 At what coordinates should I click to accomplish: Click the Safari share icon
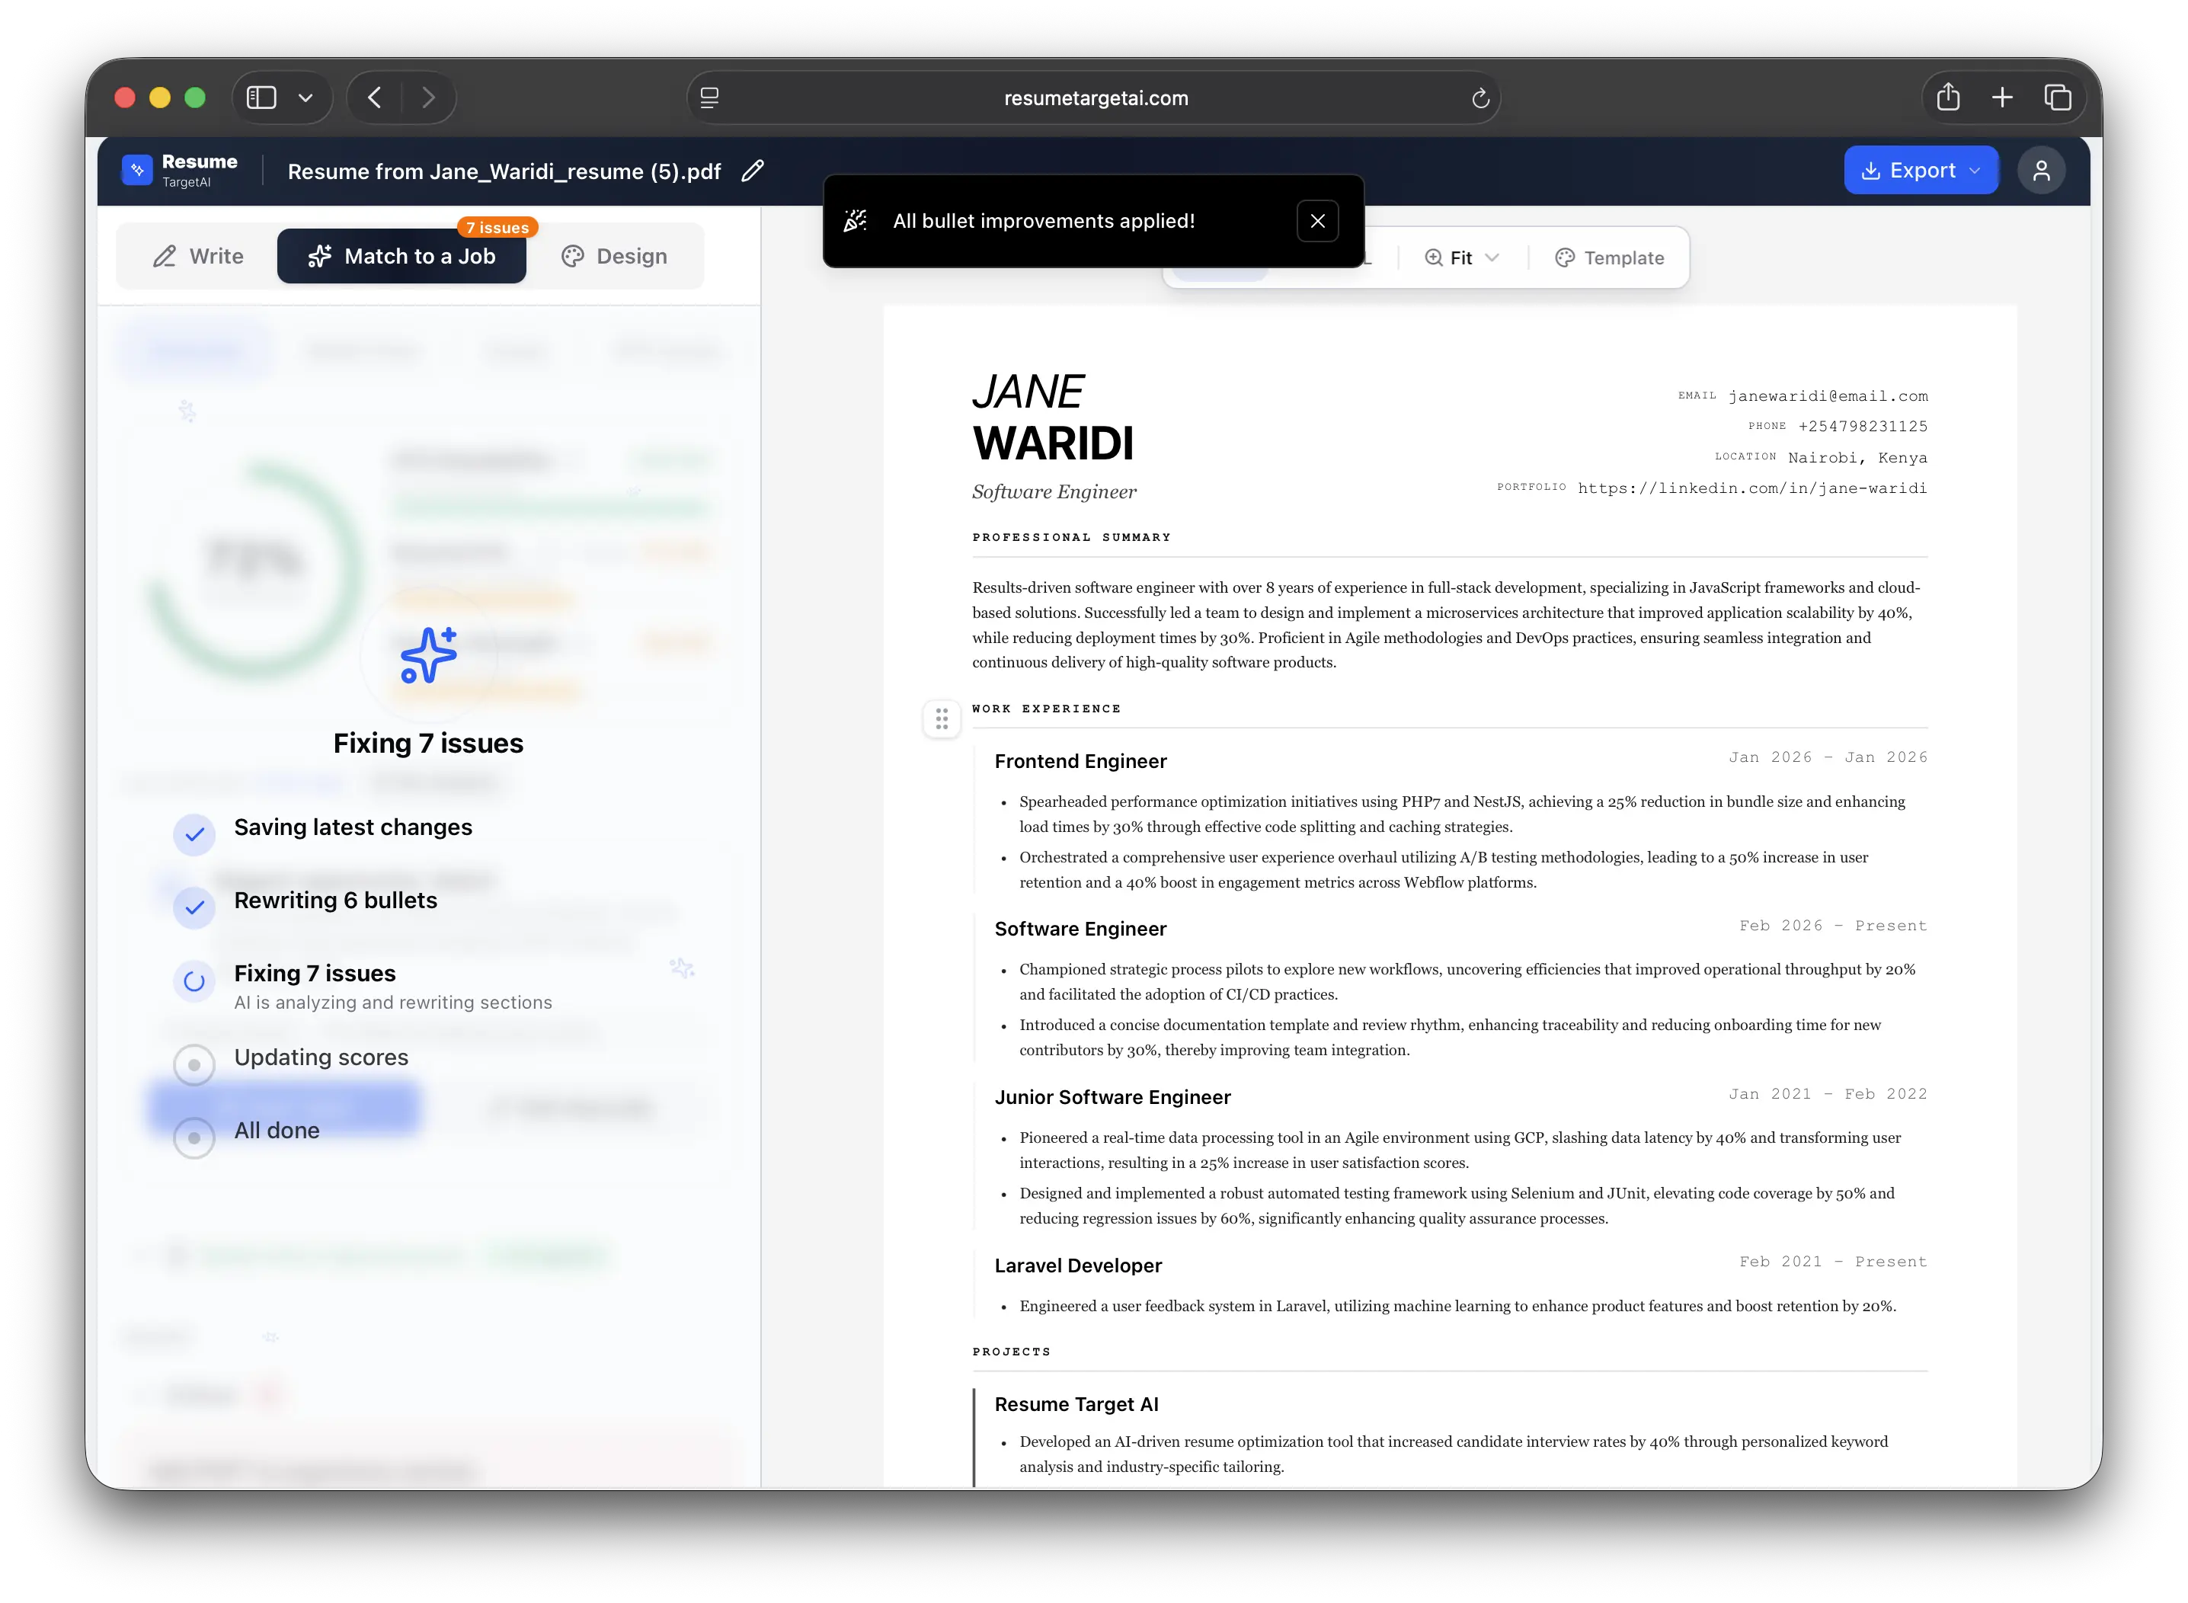(x=1947, y=97)
